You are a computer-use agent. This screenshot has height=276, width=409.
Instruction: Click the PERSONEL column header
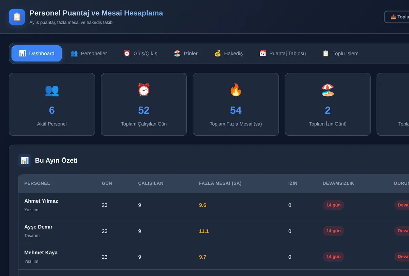coord(37,183)
